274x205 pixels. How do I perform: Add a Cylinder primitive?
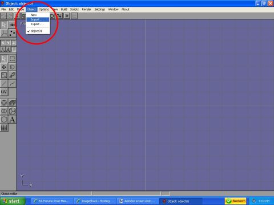[x=4, y=111]
